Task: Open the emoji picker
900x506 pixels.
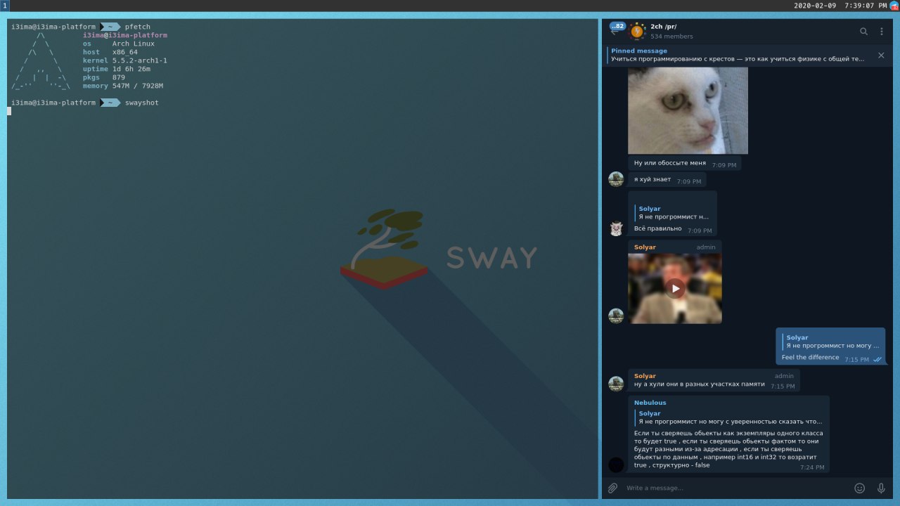Action: coord(859,488)
